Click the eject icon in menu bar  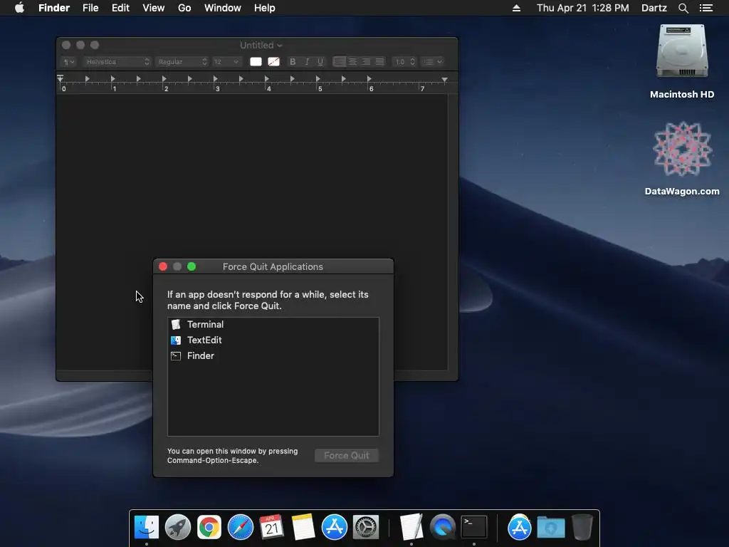click(x=516, y=8)
